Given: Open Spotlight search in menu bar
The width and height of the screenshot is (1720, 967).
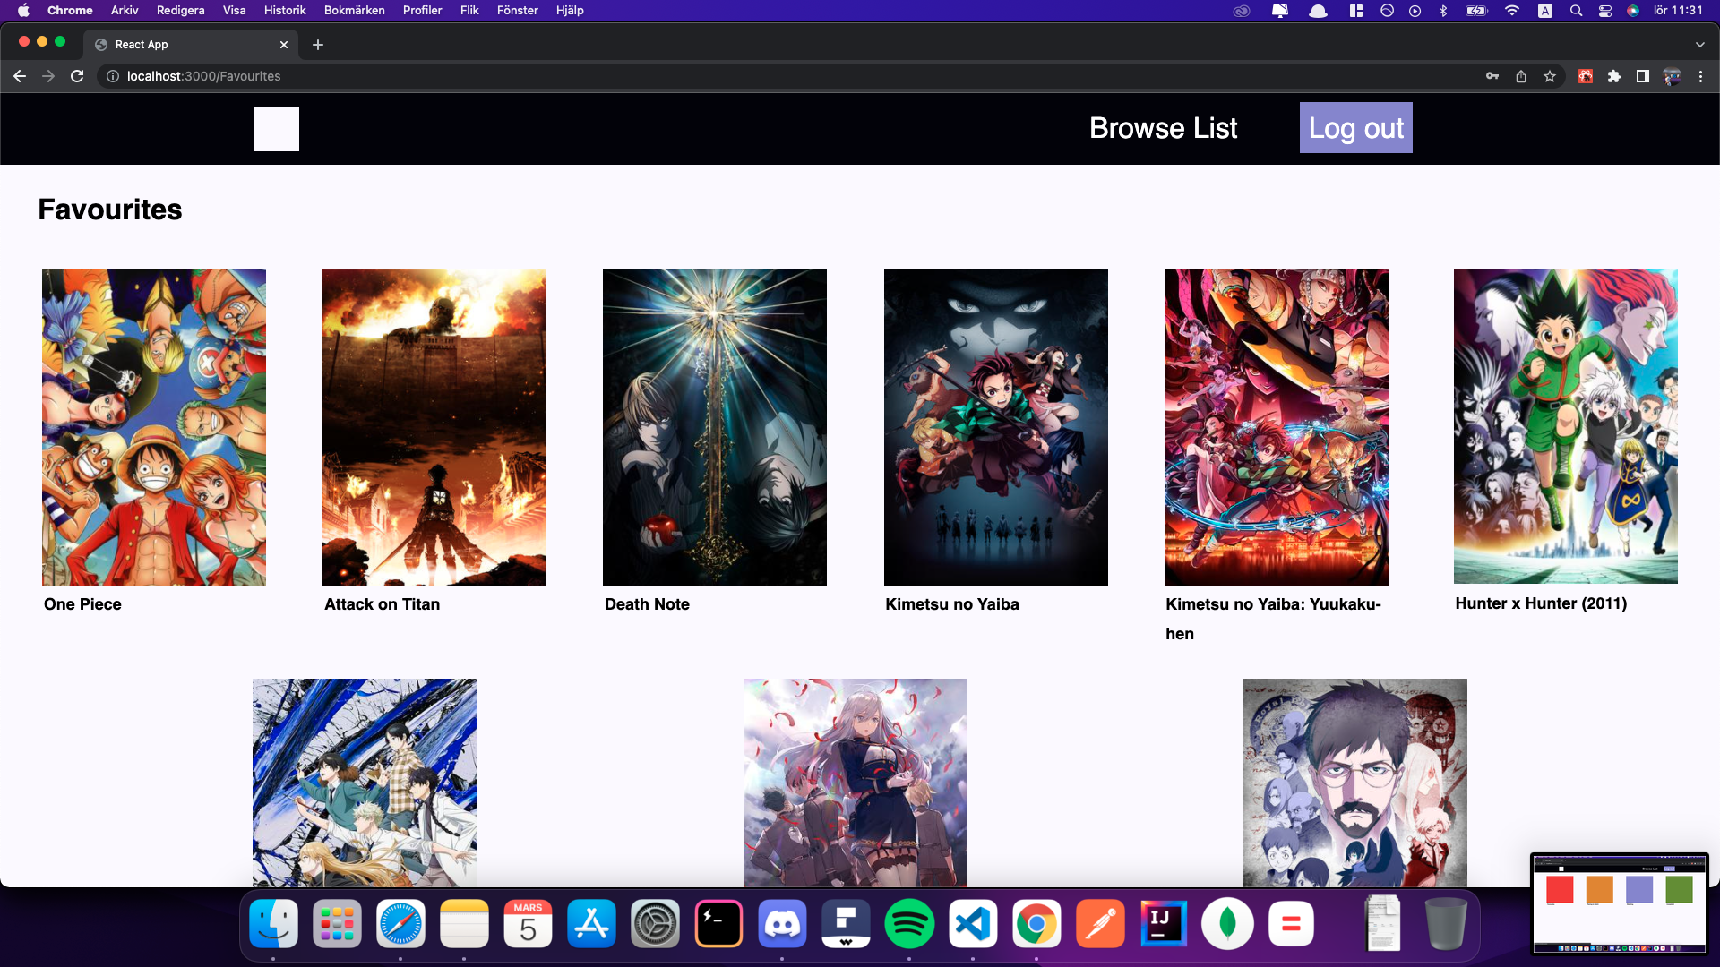Looking at the screenshot, I should [x=1576, y=11].
